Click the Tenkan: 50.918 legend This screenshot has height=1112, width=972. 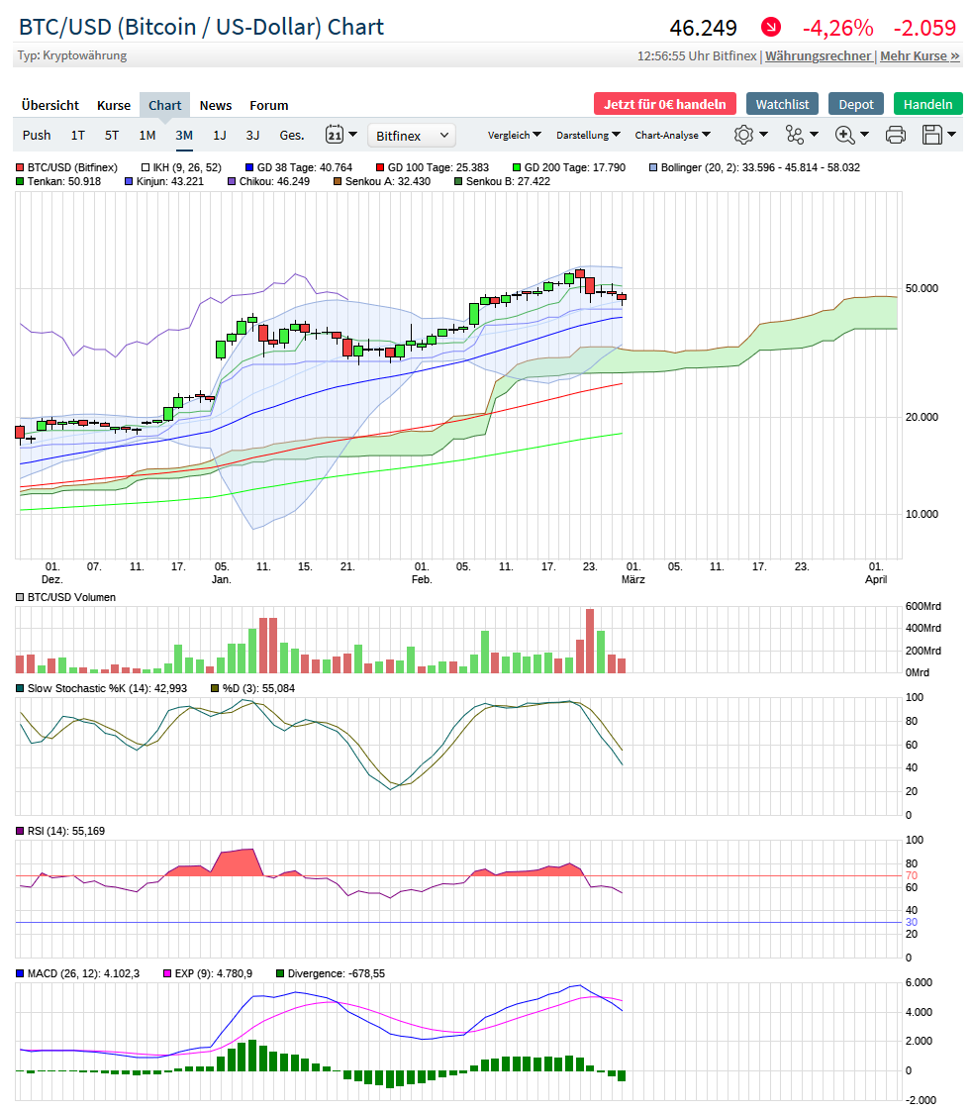point(58,181)
